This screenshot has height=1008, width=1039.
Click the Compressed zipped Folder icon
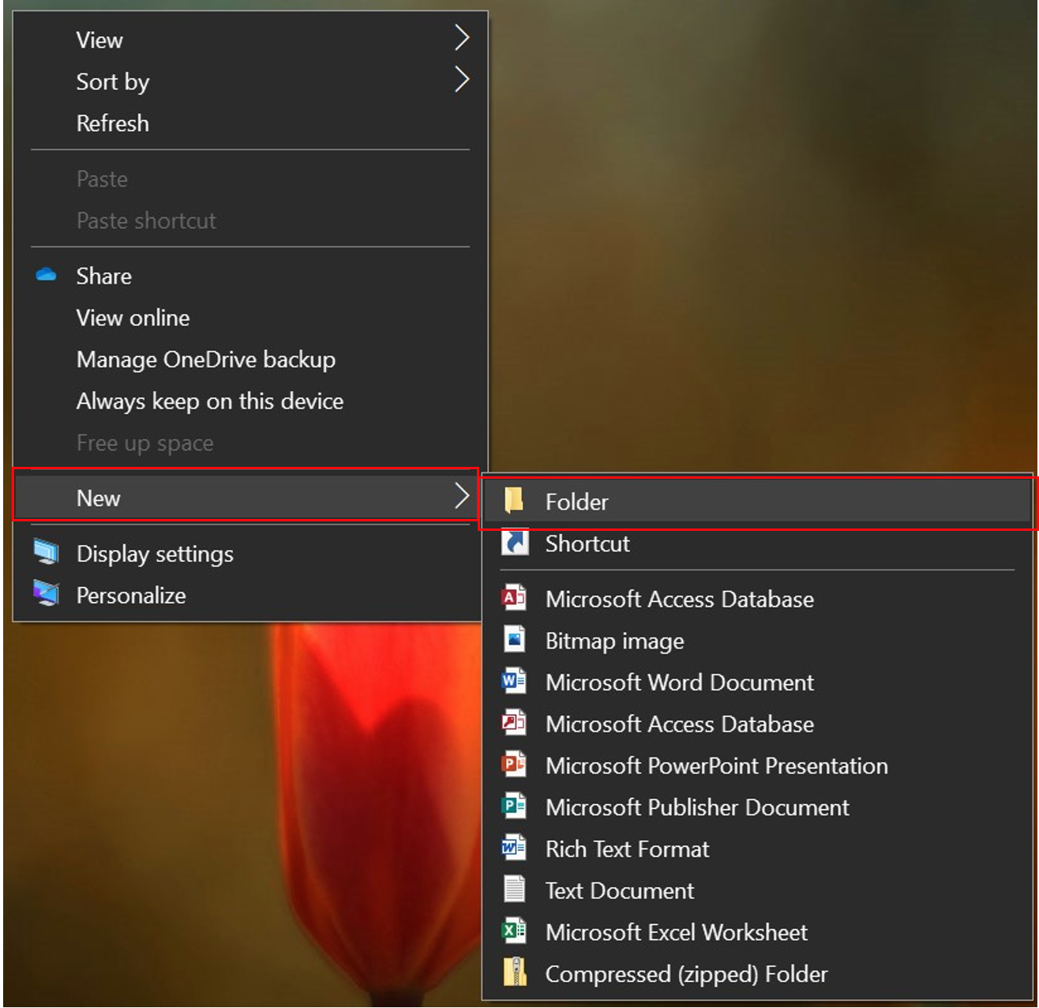515,973
